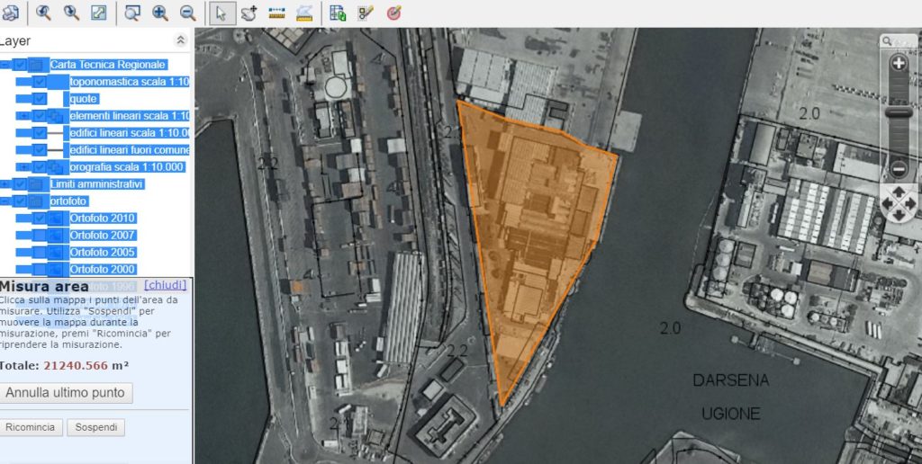Screen dimensions: 922x464
Task: Go to previous zoom view icon
Action: point(43,13)
